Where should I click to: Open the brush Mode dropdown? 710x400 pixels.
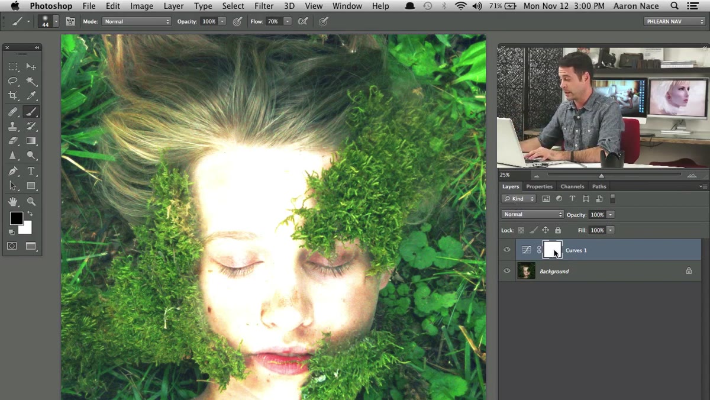tap(136, 21)
